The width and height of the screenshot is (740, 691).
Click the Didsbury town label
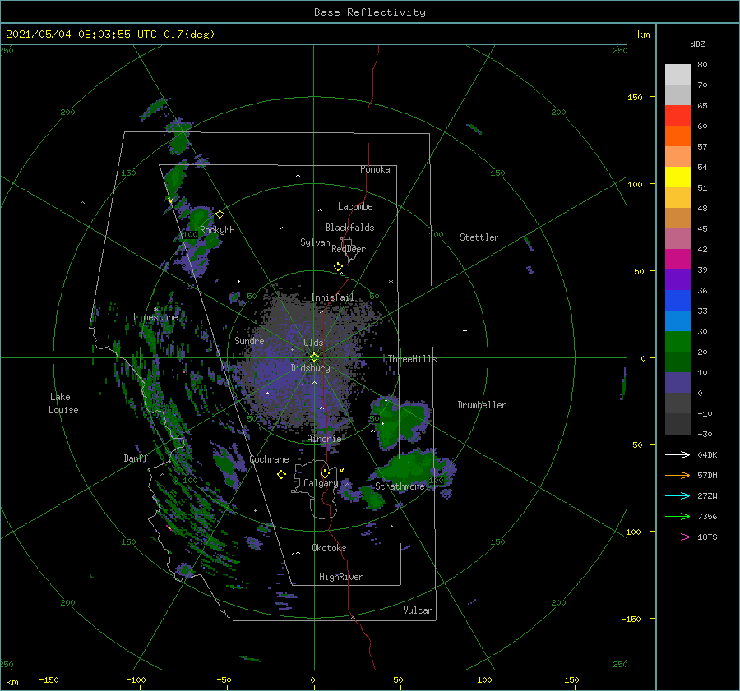click(311, 368)
